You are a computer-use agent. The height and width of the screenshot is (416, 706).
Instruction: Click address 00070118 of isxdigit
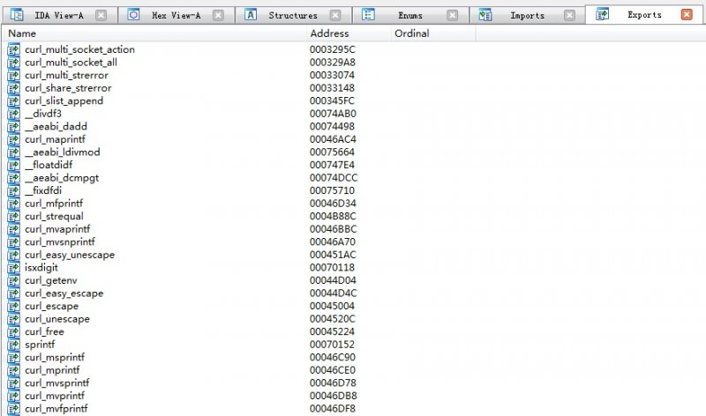click(x=332, y=267)
